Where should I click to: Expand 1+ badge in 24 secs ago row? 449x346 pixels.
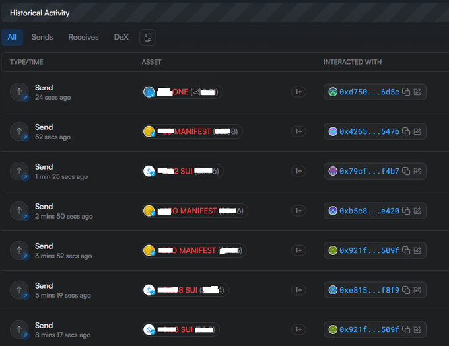point(298,92)
